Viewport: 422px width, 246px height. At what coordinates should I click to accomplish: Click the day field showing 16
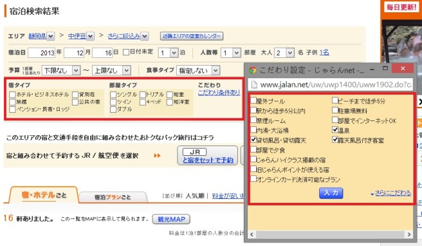pos(102,53)
